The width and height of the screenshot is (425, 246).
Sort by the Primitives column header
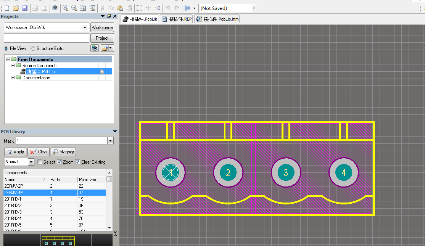click(x=92, y=180)
